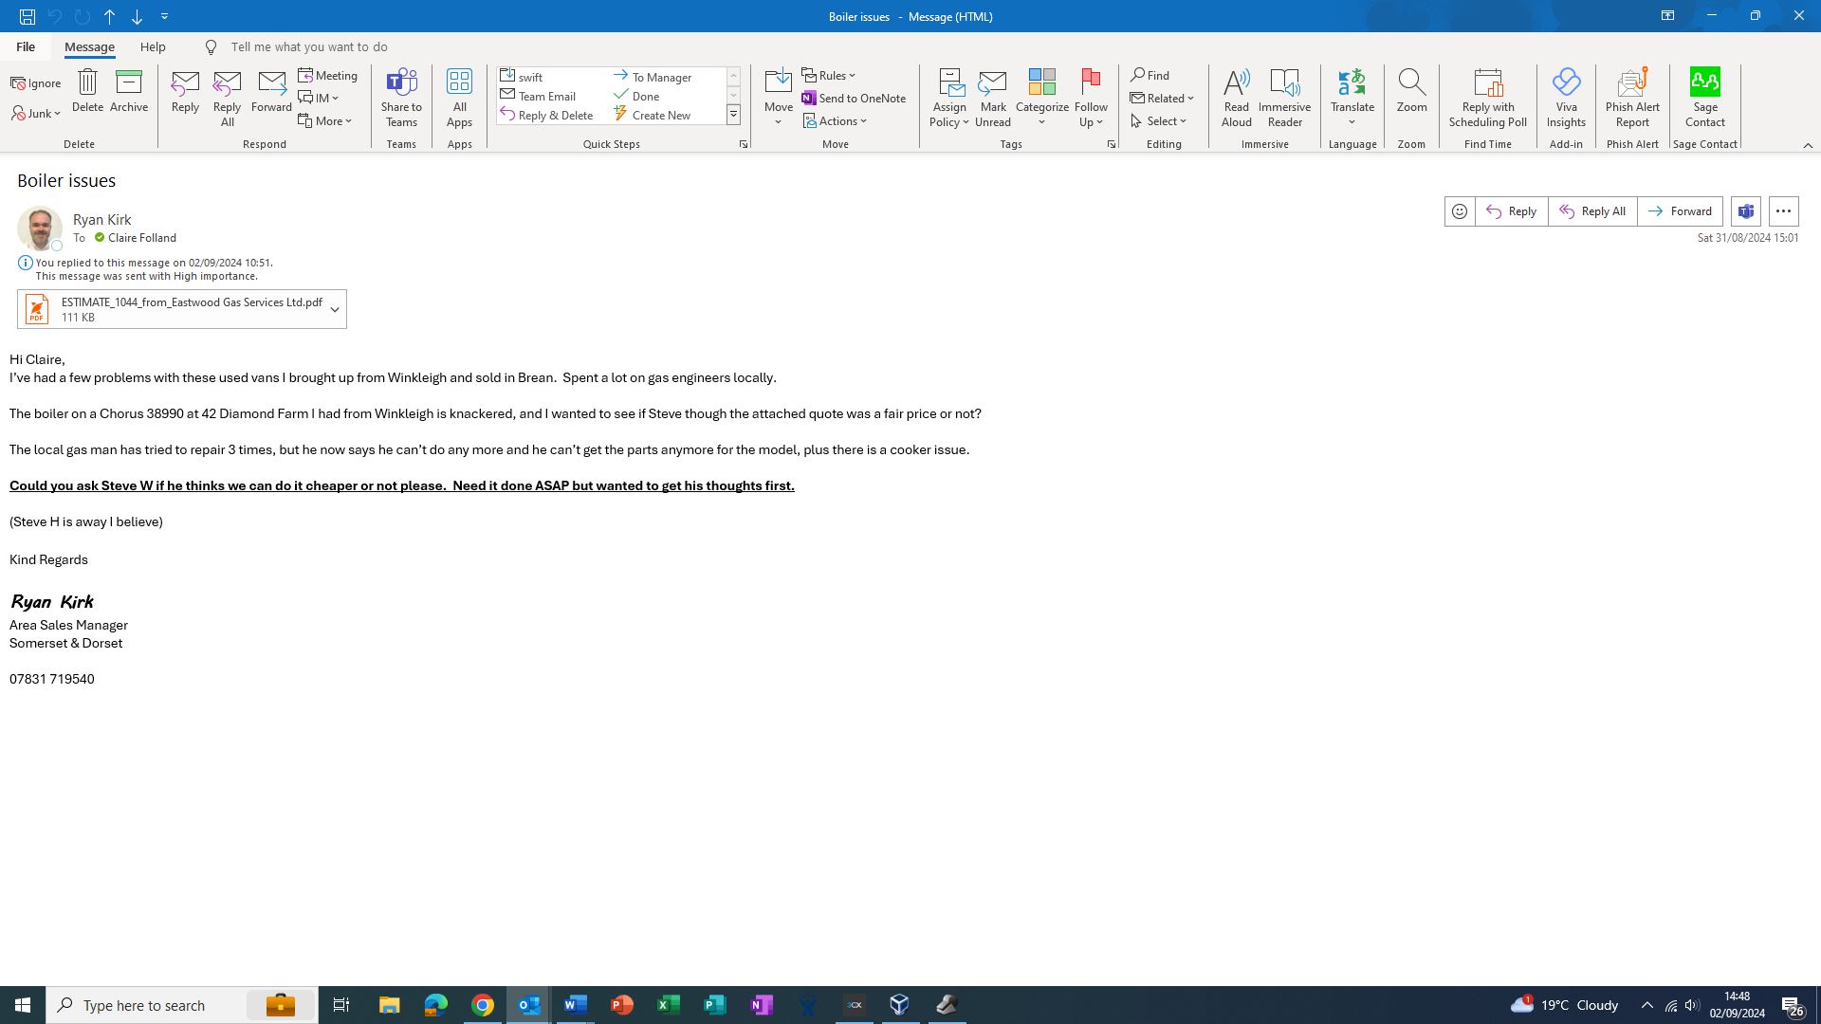Click the Archive icon in ribbon

(x=128, y=92)
